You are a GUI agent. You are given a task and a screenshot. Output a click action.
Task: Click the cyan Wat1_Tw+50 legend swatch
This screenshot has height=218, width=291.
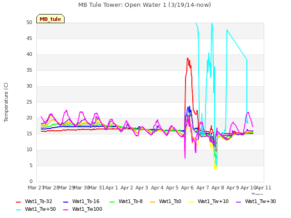click(18, 210)
